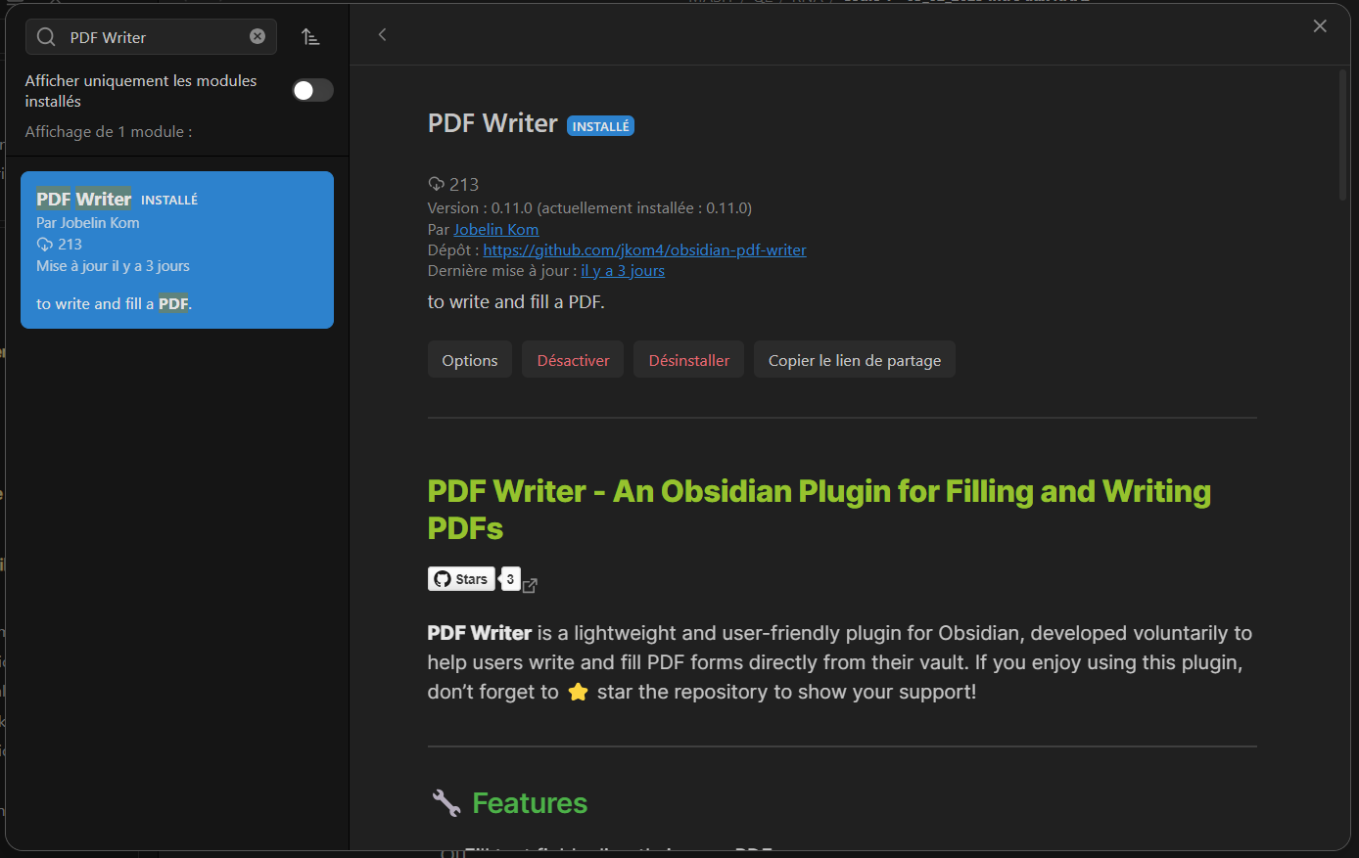Click the external link icon after the Stars badge

pos(530,585)
